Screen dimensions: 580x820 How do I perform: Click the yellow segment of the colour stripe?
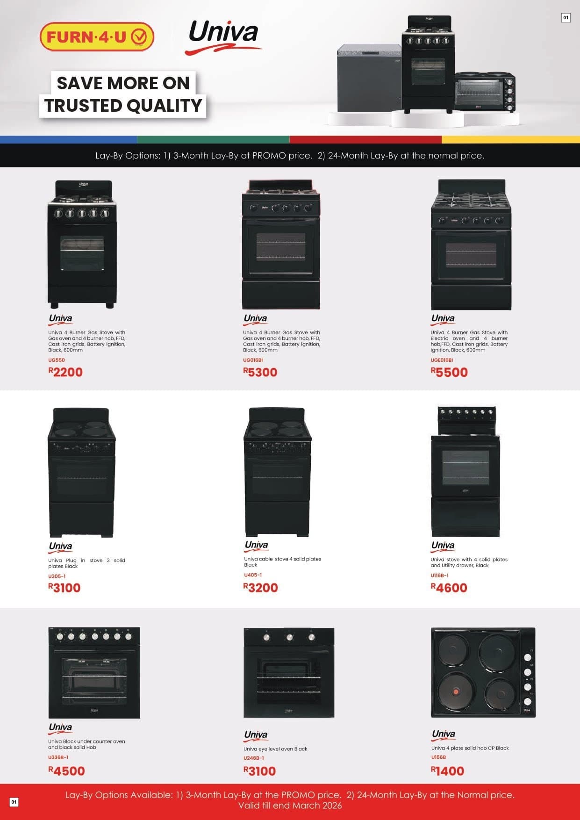tap(511, 139)
